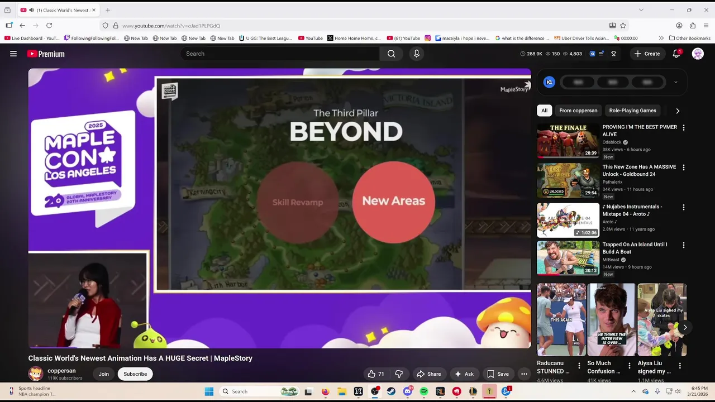
Task: Open Discord from the taskbar
Action: click(x=408, y=391)
